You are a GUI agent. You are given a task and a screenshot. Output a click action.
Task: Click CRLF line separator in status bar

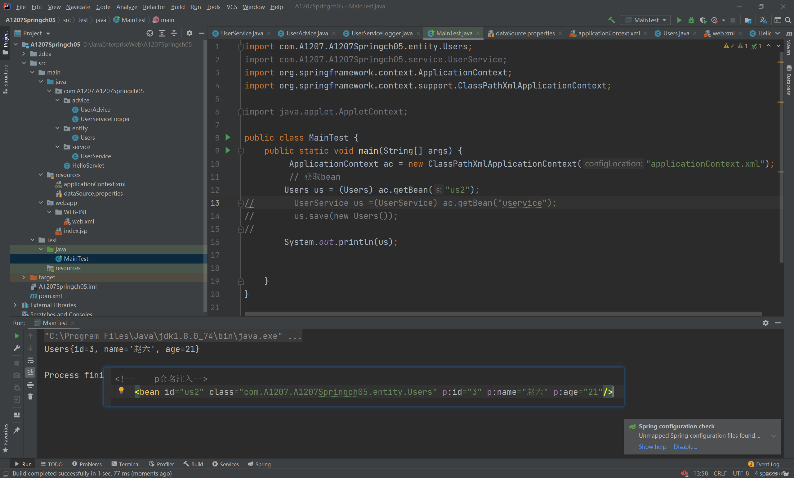[x=720, y=473]
